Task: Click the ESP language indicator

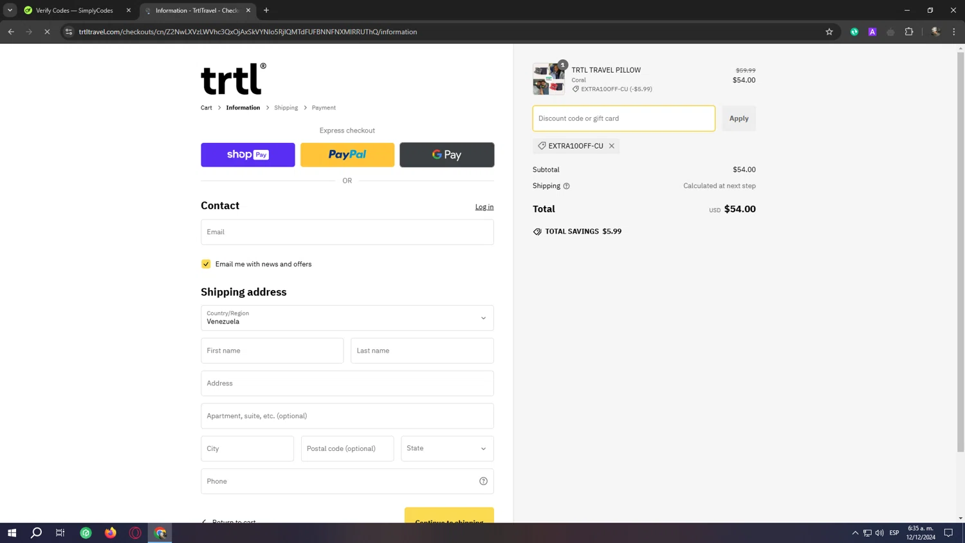Action: (x=894, y=533)
